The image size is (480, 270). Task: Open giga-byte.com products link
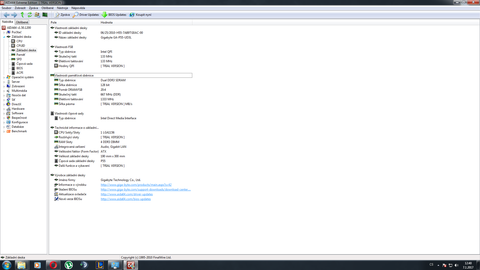136,185
